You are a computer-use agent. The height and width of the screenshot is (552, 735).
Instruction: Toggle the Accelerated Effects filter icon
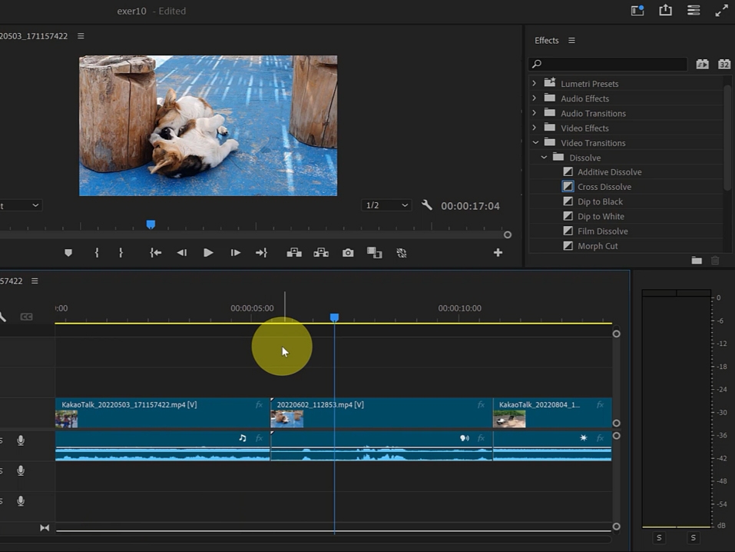(702, 64)
